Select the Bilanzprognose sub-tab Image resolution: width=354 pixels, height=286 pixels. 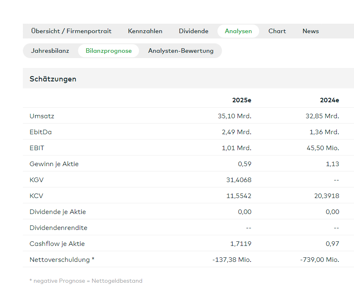pos(109,51)
